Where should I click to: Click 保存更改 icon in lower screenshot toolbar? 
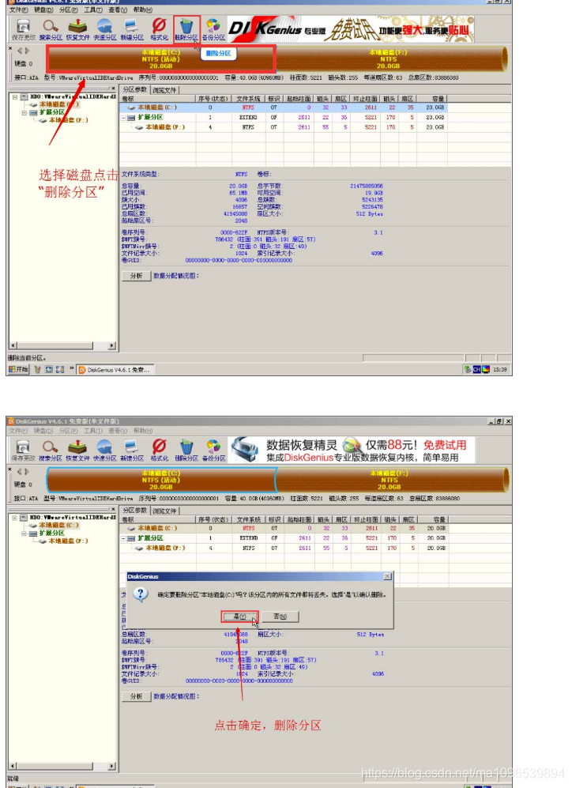[23, 447]
